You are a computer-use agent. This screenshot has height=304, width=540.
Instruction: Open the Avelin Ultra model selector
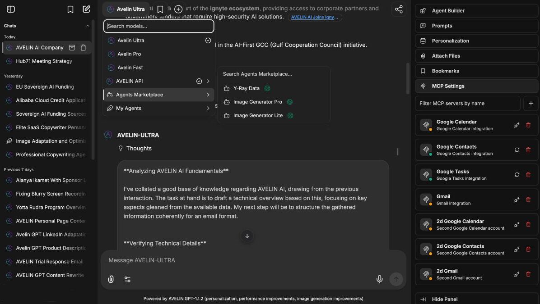pyautogui.click(x=126, y=9)
